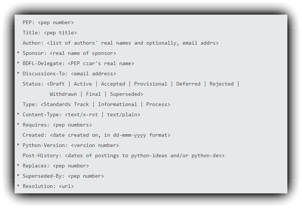Click the word 'Provisional' in Status line

tap(151, 84)
